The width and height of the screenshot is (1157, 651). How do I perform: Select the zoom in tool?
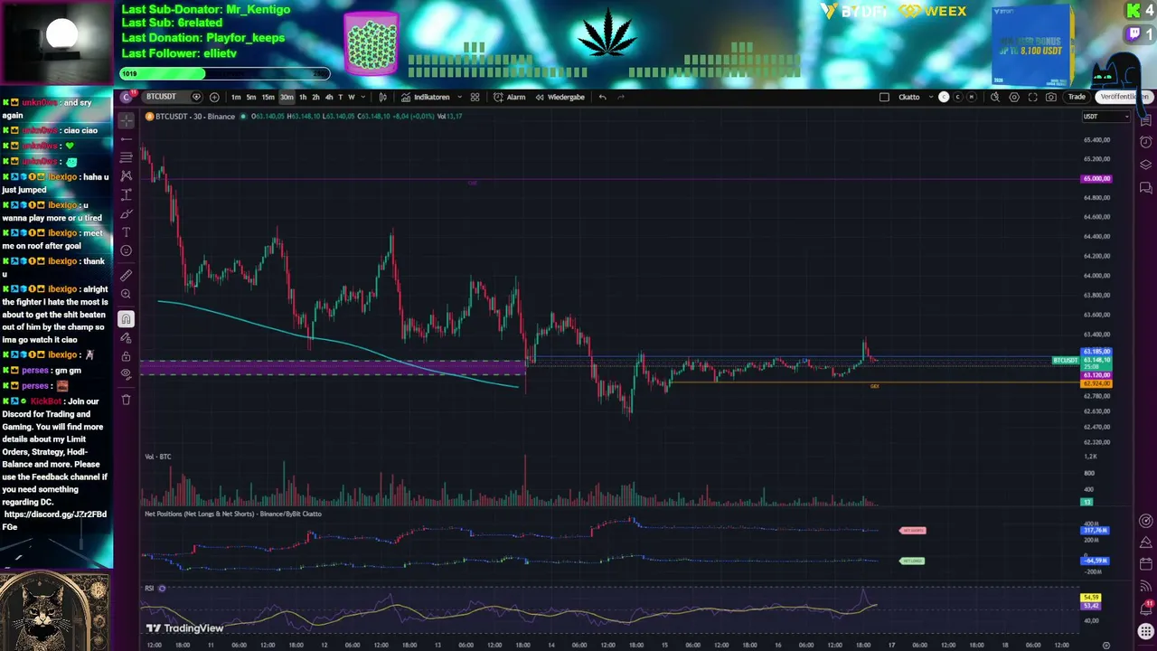(x=126, y=294)
